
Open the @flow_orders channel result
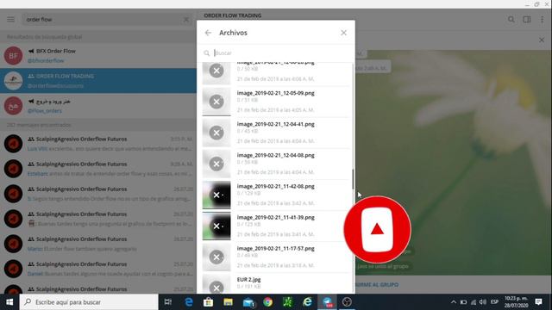coord(98,106)
